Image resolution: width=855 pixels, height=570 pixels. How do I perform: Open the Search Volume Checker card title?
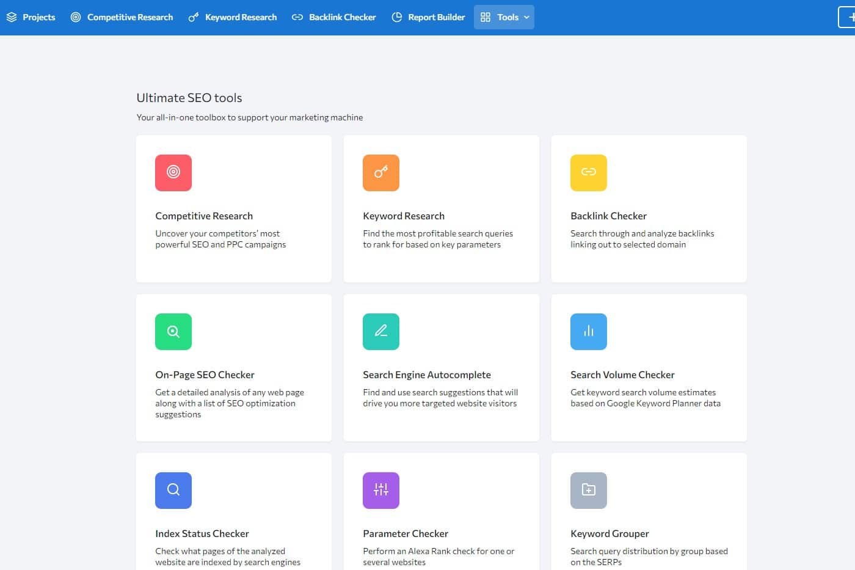coord(622,375)
